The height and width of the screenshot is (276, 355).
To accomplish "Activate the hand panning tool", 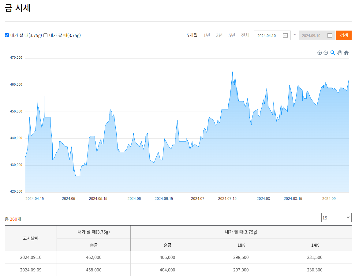I will 339,53.
